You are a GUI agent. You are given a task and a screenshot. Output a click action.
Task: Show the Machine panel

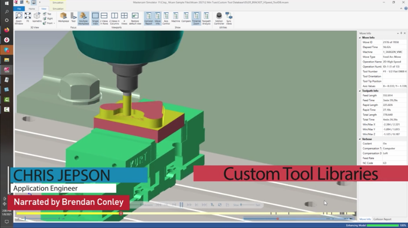pyautogui.click(x=176, y=17)
